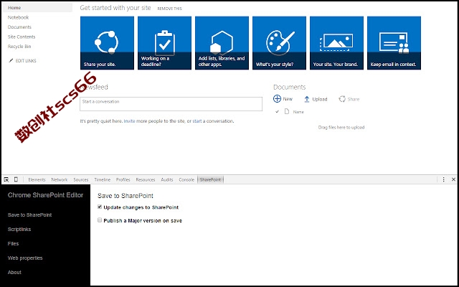Open Documents in site navigation
This screenshot has width=459, height=287.
click(x=19, y=27)
